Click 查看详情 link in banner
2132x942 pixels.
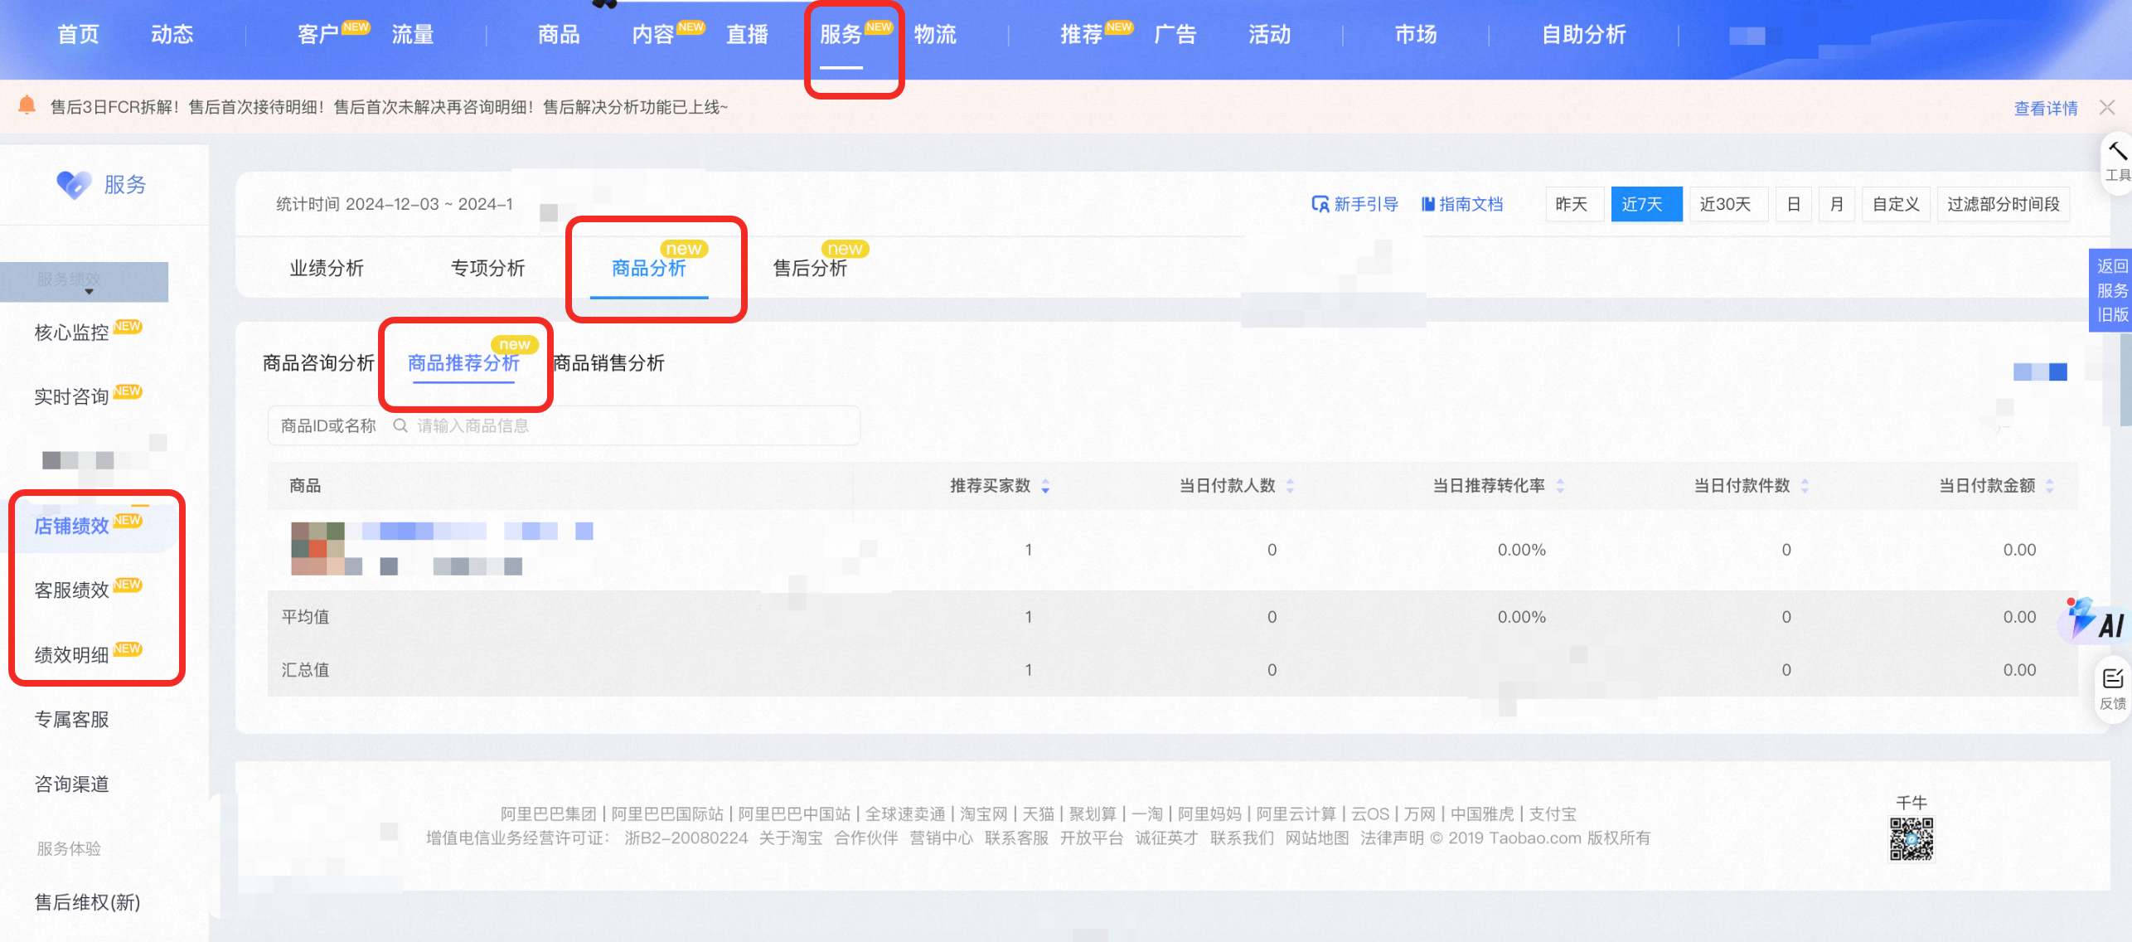(2046, 108)
